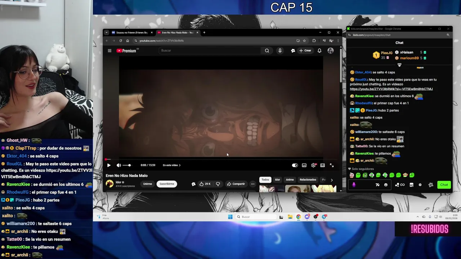
Task: Dislike the video
Action: [218, 184]
